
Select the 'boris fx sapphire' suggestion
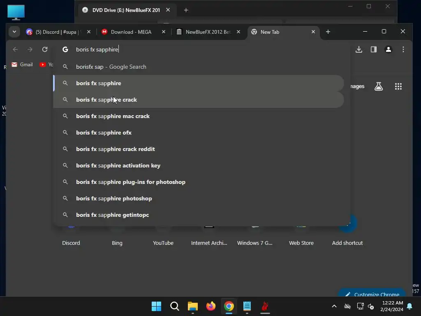199,83
